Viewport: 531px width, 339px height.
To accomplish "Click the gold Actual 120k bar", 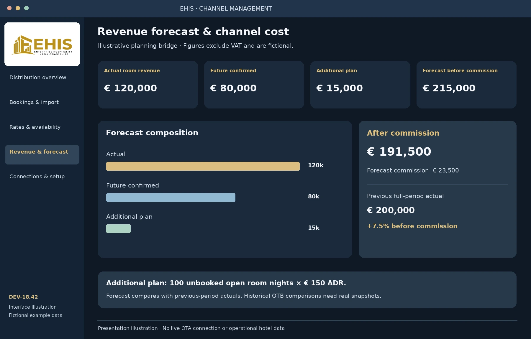I will 203,166.
